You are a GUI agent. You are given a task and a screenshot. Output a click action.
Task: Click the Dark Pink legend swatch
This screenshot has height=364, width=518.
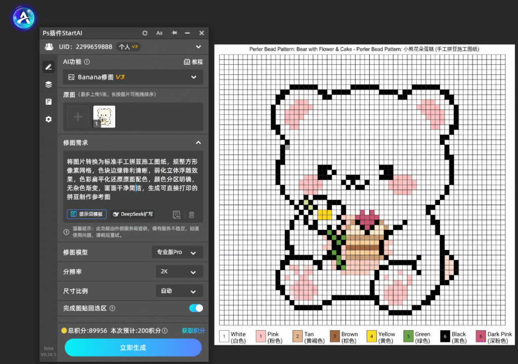(481, 337)
